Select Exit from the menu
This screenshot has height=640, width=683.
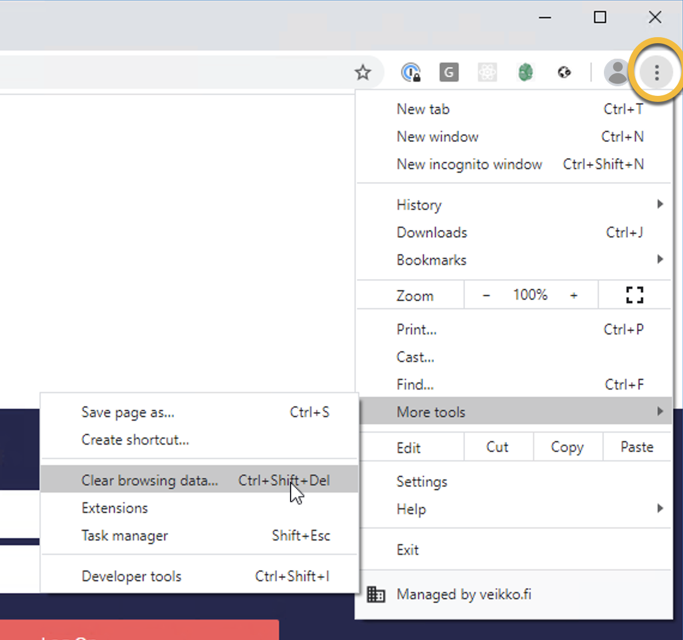pyautogui.click(x=515, y=550)
